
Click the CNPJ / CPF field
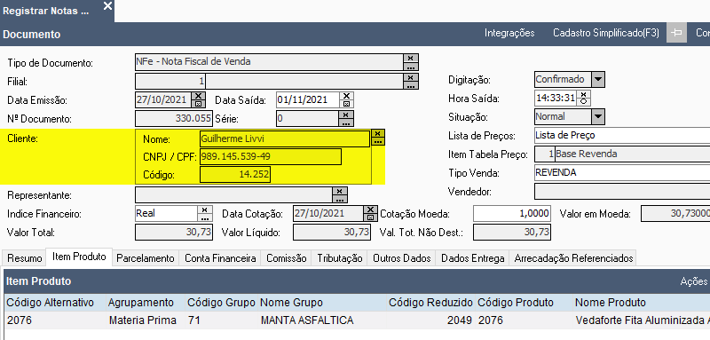[x=271, y=156]
